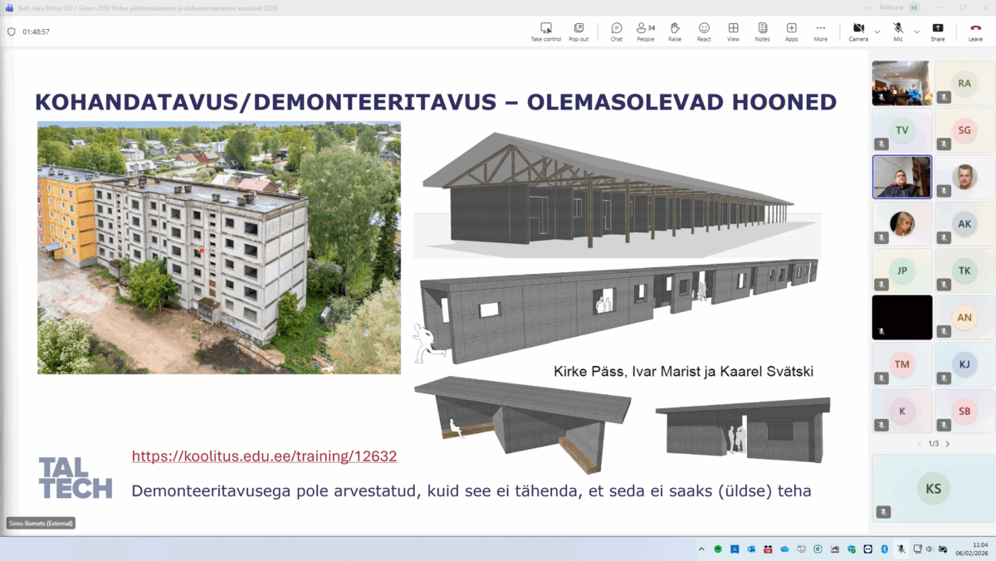The height and width of the screenshot is (561, 996).
Task: Expand the Mic options arrow
Action: tap(916, 32)
